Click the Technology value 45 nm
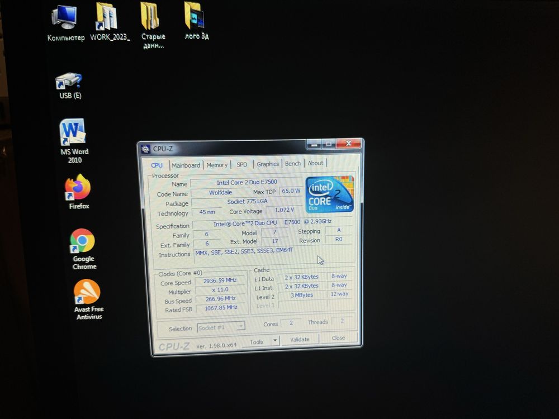Image resolution: width=559 pixels, height=419 pixels. point(207,212)
